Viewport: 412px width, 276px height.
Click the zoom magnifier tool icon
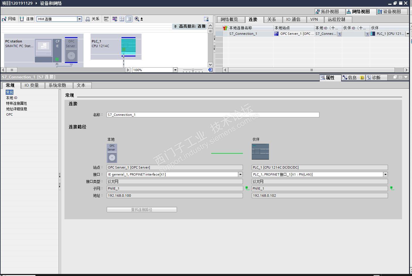[x=137, y=19]
